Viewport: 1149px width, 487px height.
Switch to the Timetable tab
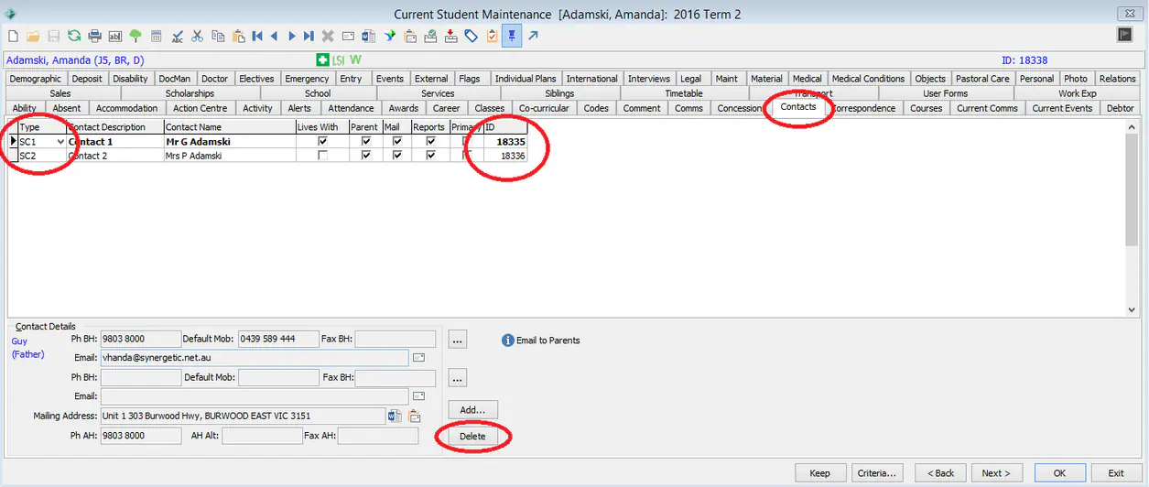pos(684,93)
